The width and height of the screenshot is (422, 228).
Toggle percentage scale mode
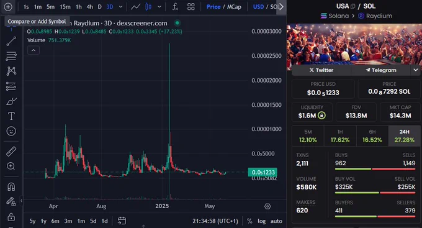249,221
